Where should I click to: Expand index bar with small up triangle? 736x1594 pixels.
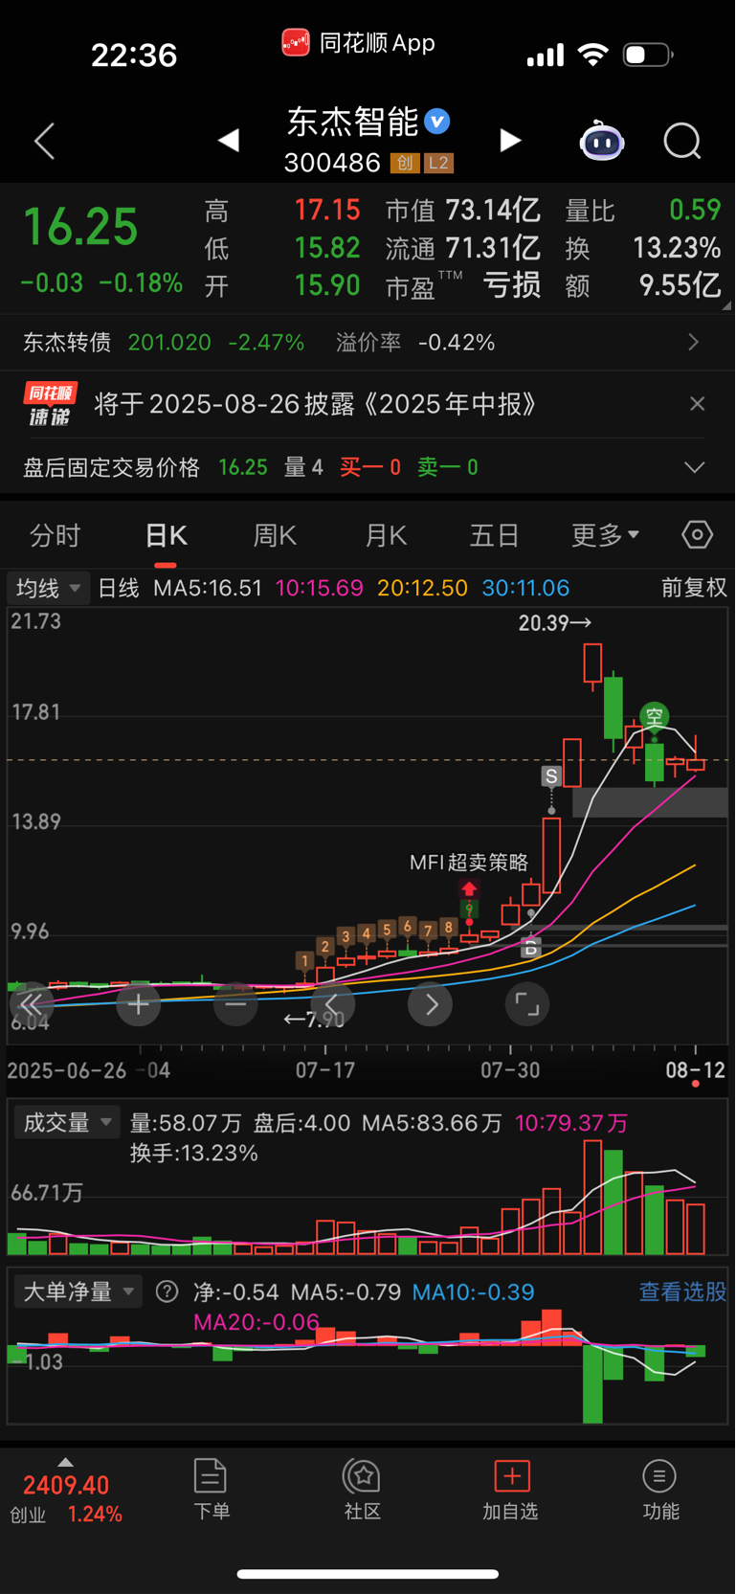[x=65, y=1462]
